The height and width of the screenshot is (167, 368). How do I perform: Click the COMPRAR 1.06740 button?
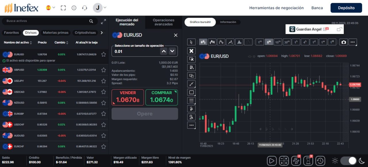[162, 97]
